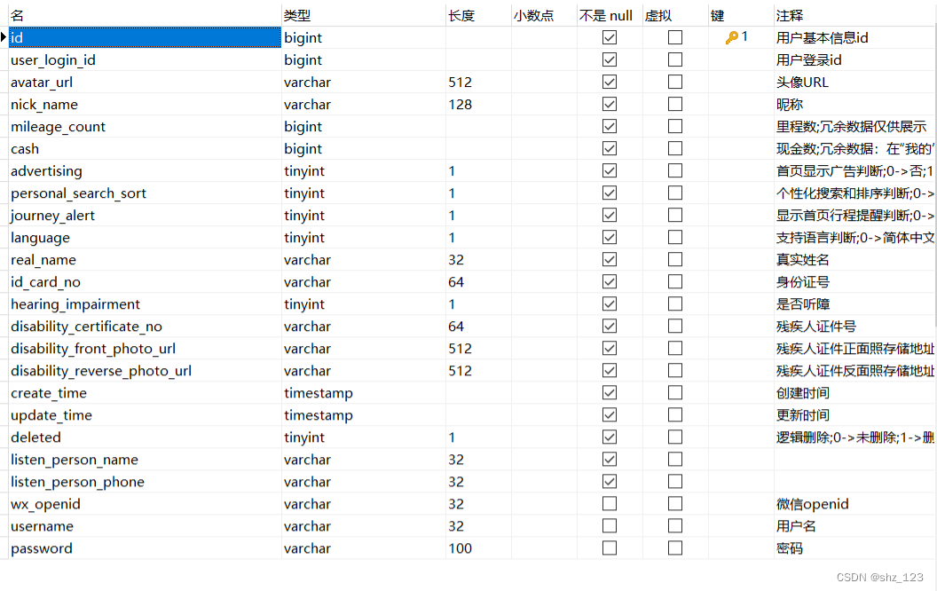Uncheck not-null for avatar_url
Image resolution: width=937 pixels, height=591 pixels.
tap(610, 82)
